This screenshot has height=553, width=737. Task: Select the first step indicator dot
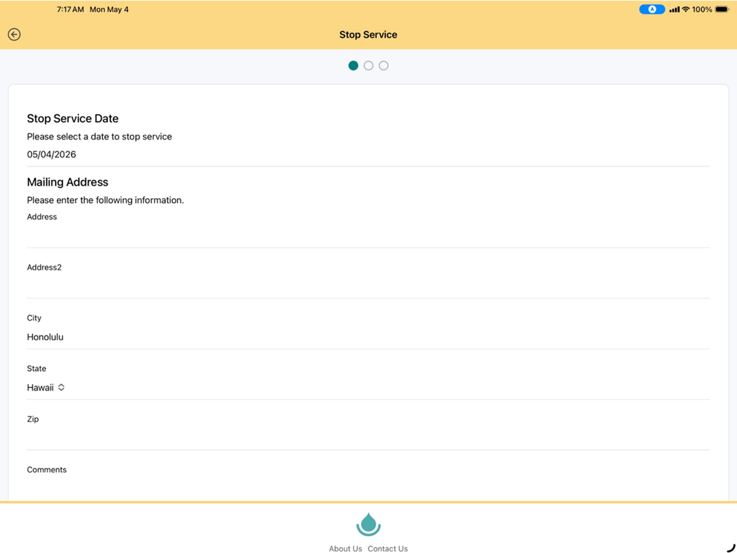tap(353, 66)
